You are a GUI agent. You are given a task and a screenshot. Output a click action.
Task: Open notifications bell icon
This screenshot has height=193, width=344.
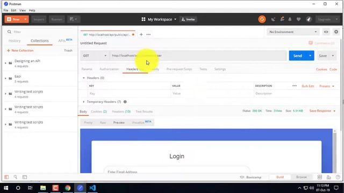pyautogui.click(x=290, y=19)
